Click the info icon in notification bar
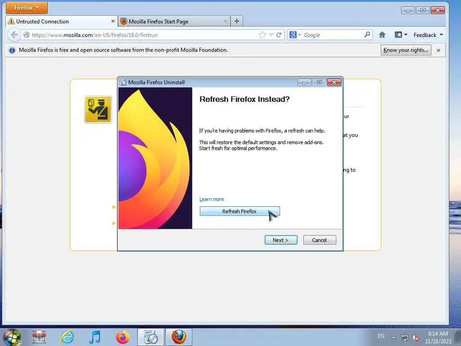Viewport: 461px width, 346px height. click(12, 50)
